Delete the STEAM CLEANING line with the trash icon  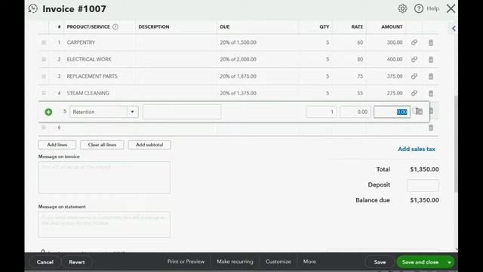pyautogui.click(x=431, y=93)
